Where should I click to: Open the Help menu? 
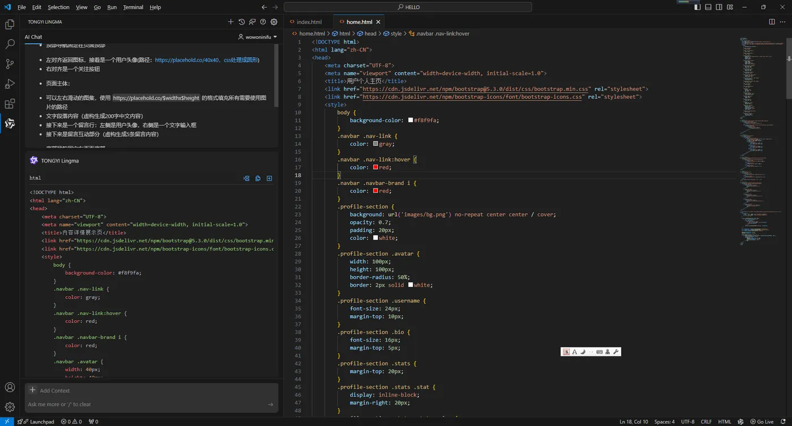155,7
